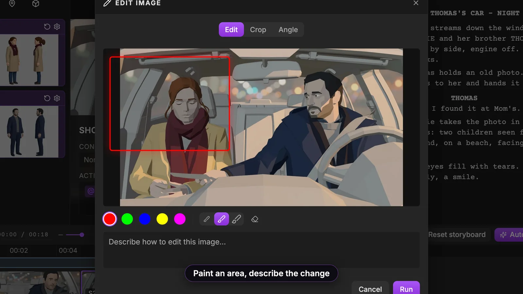Click the location pin icon
The width and height of the screenshot is (523, 294).
tap(12, 4)
